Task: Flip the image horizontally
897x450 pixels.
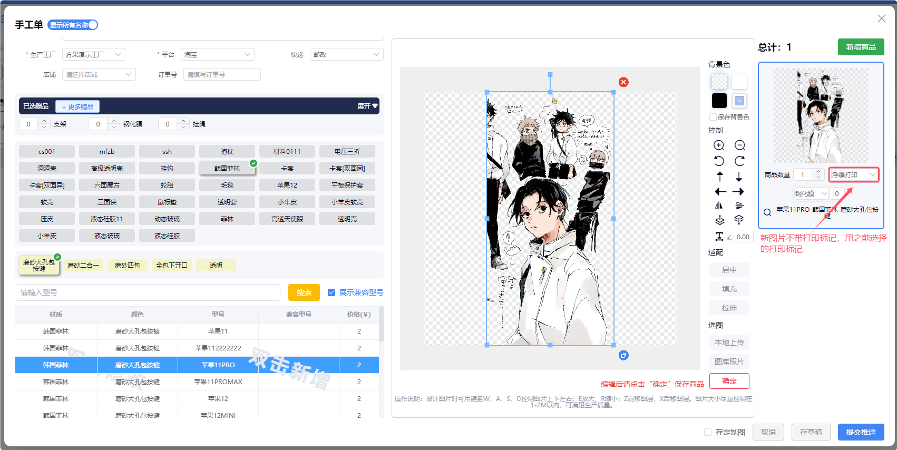Action: [719, 206]
